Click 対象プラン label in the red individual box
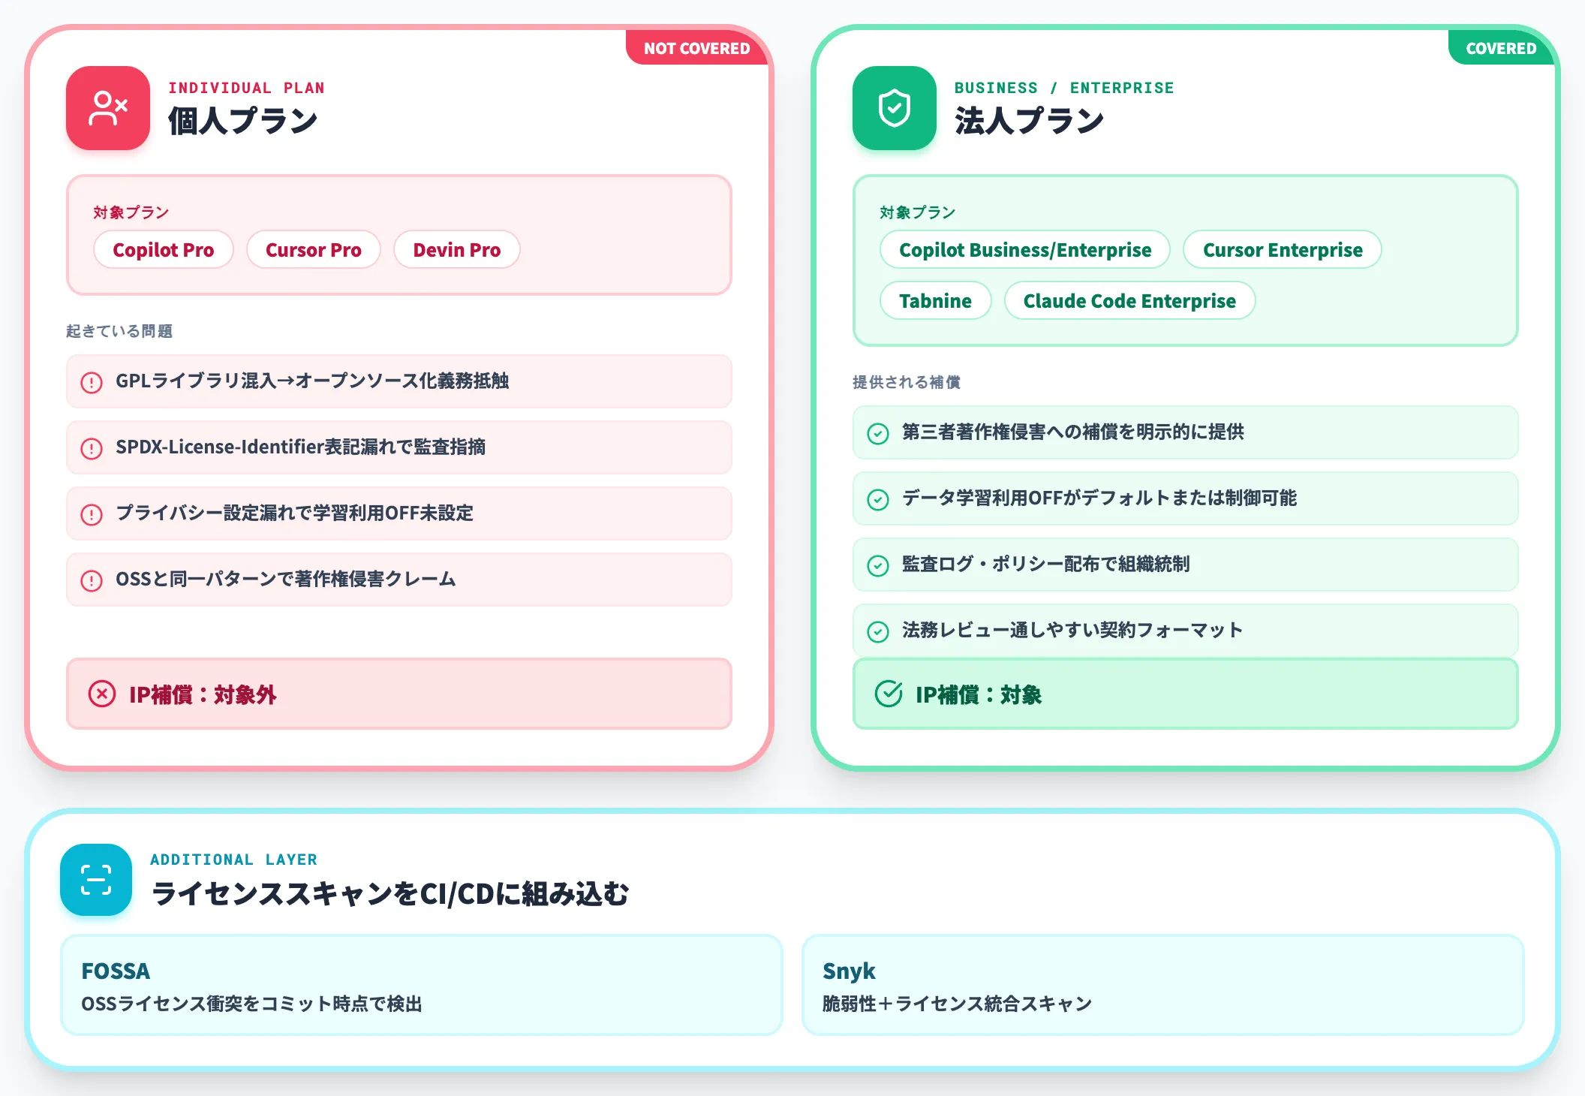Image resolution: width=1585 pixels, height=1096 pixels. click(131, 212)
